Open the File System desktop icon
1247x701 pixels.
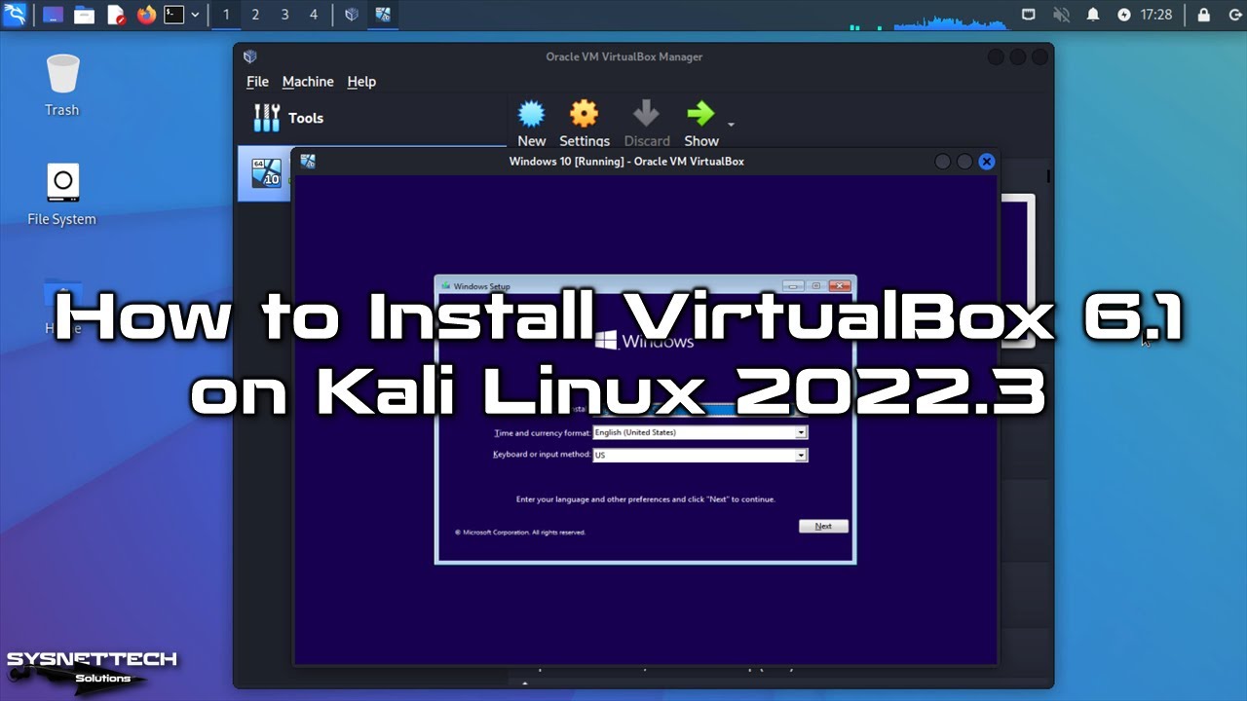coord(62,194)
